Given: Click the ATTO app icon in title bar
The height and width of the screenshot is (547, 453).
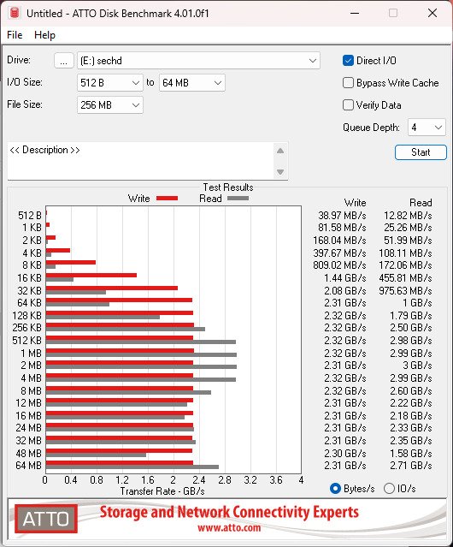Looking at the screenshot, I should [15, 13].
